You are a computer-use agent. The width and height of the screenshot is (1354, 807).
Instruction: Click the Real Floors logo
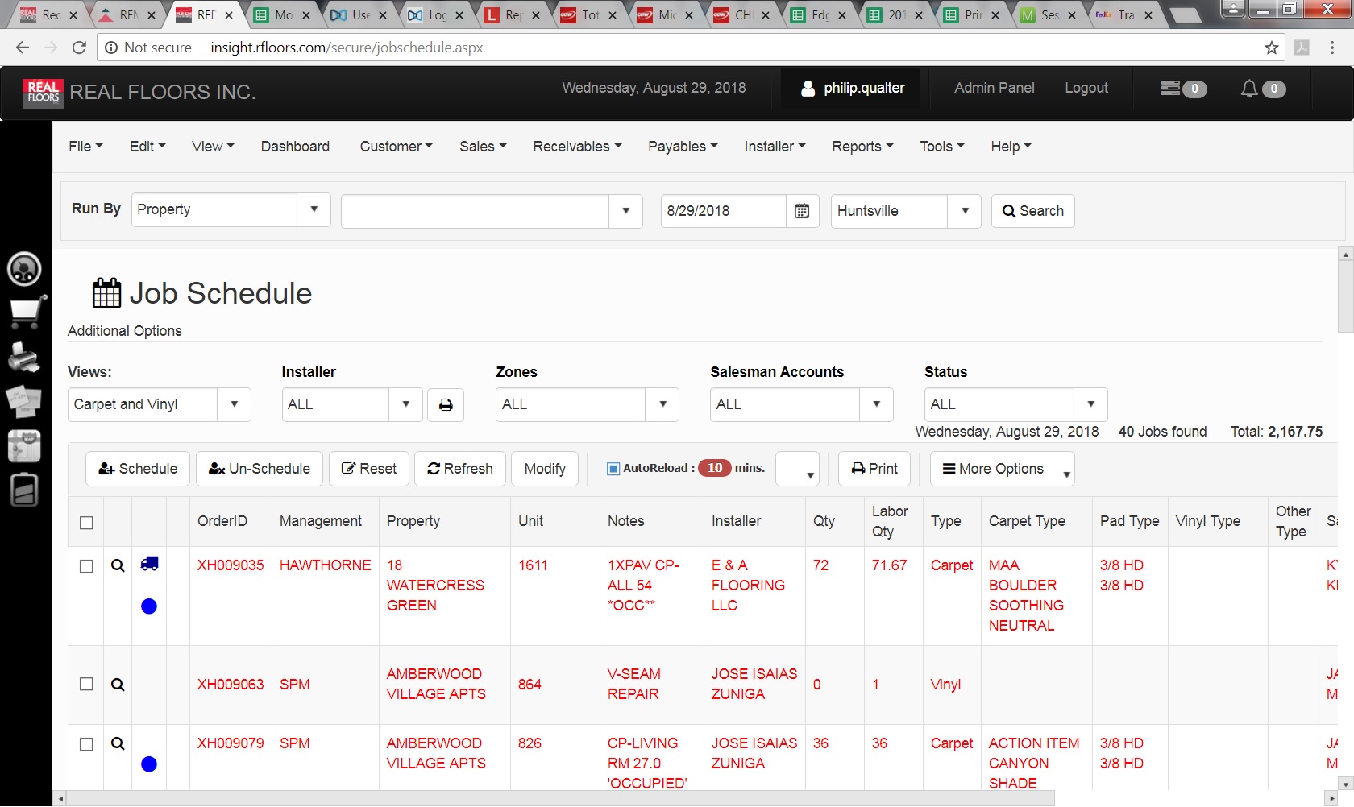pos(43,92)
